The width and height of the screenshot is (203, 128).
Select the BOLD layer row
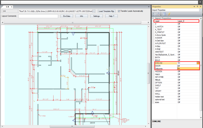click(x=177, y=60)
